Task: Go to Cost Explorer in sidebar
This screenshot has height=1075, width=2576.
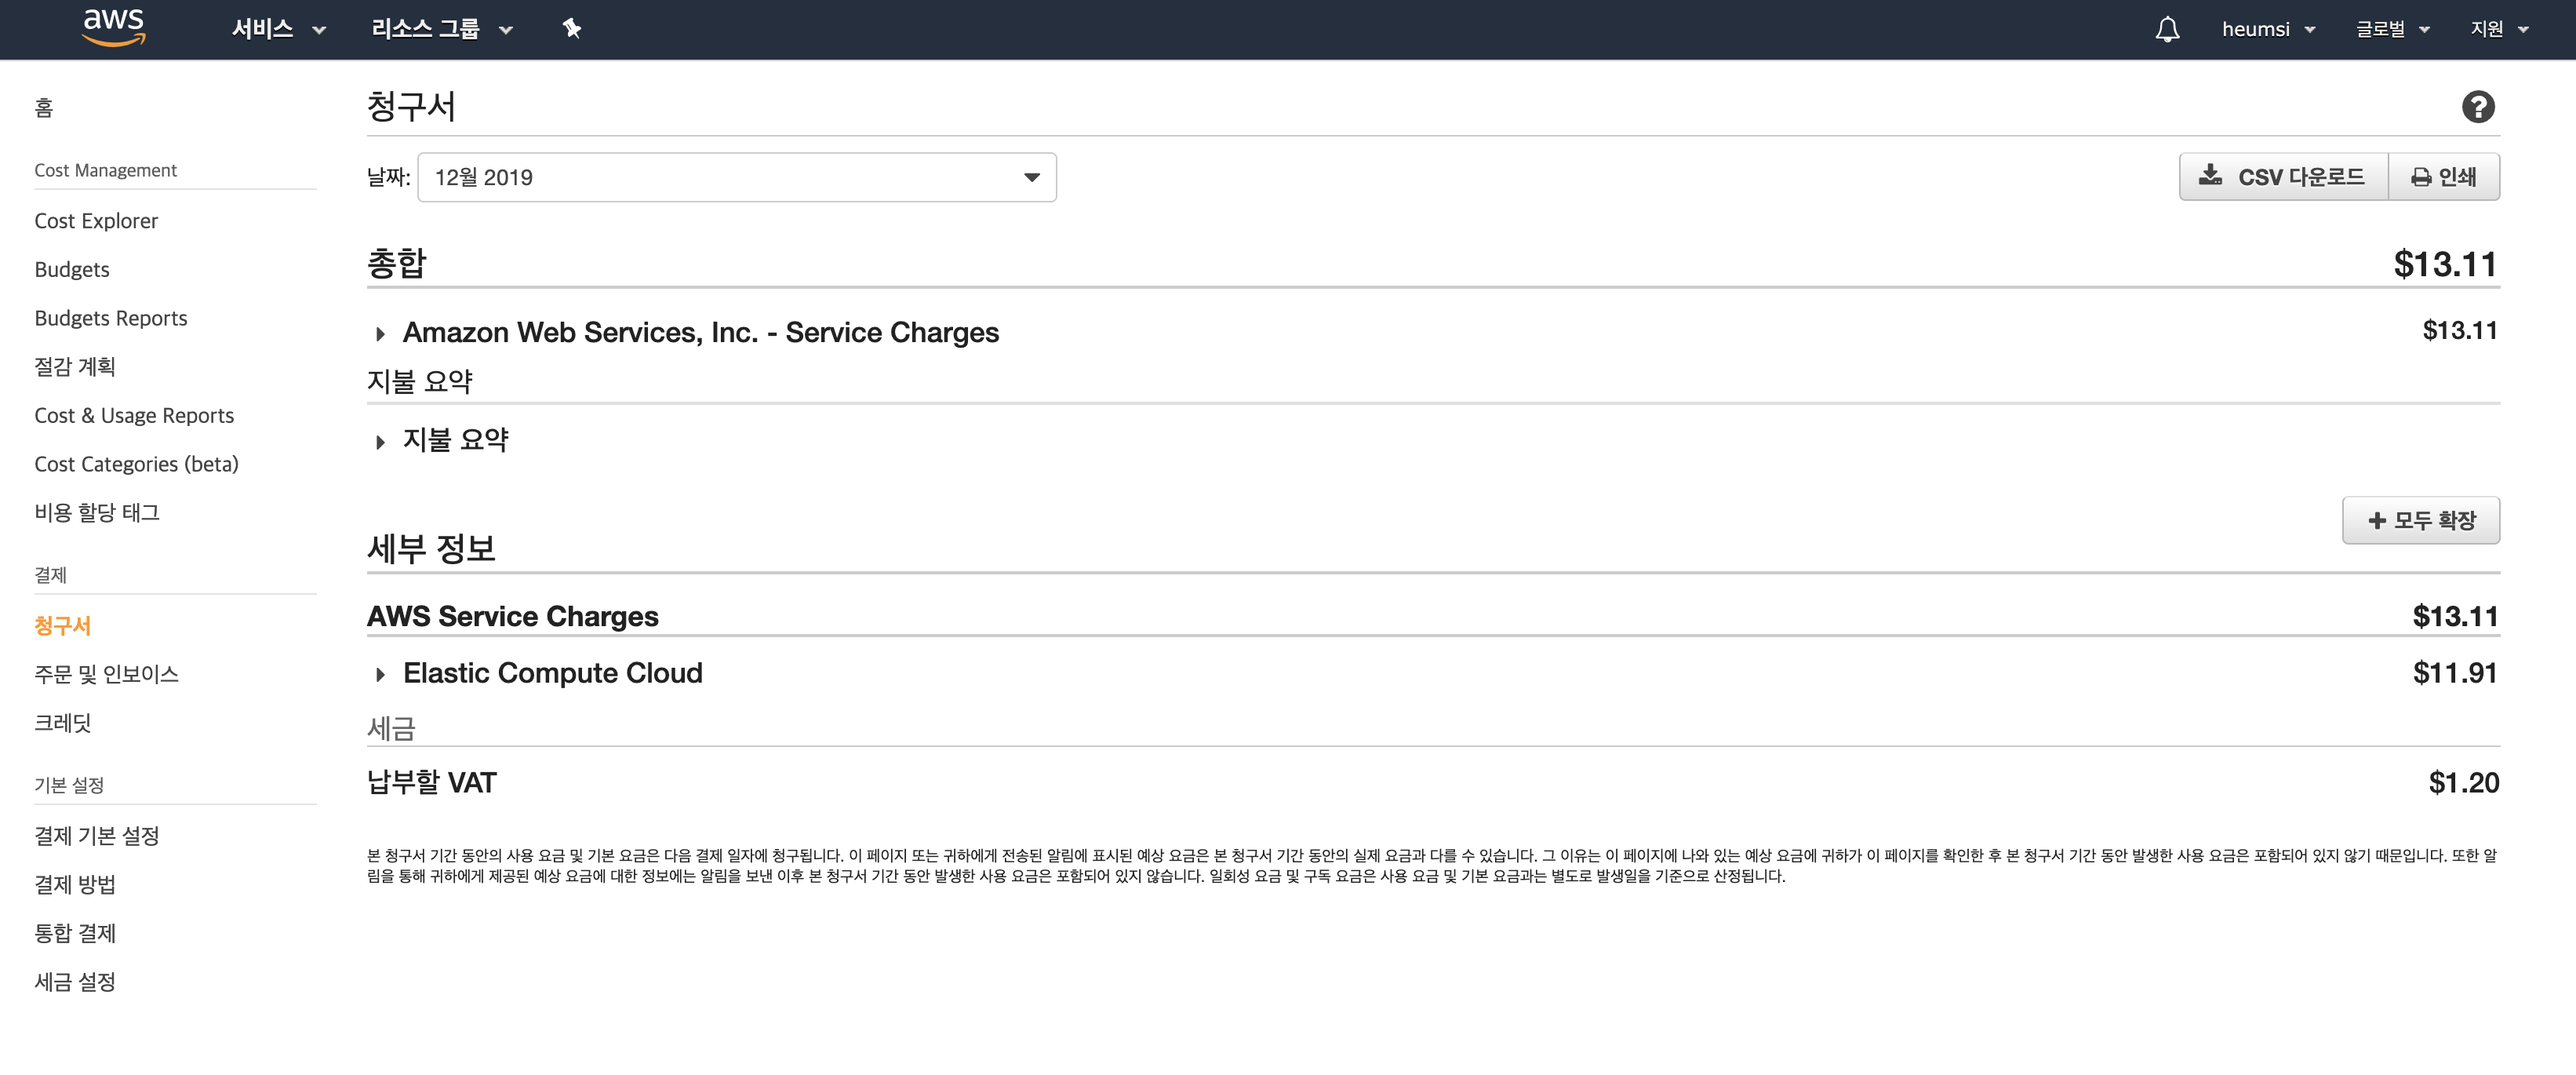Action: click(x=96, y=221)
